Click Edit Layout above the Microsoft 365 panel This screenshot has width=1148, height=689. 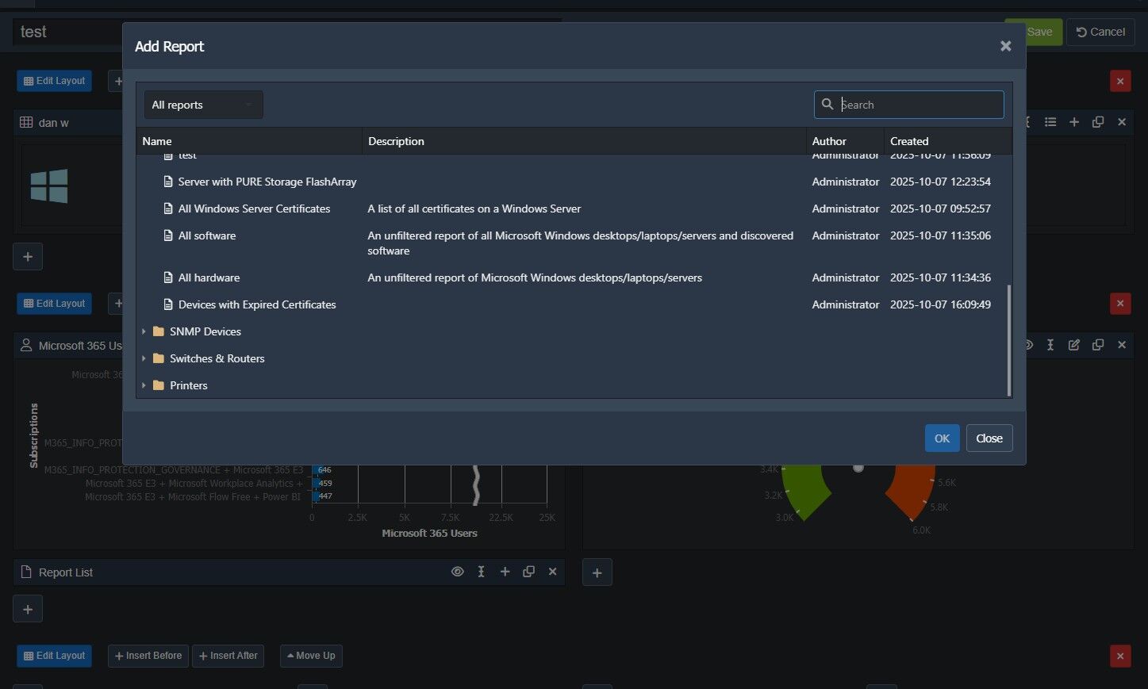tap(54, 304)
